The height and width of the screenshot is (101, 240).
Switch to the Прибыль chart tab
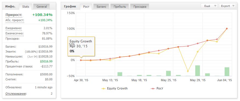click(x=120, y=7)
